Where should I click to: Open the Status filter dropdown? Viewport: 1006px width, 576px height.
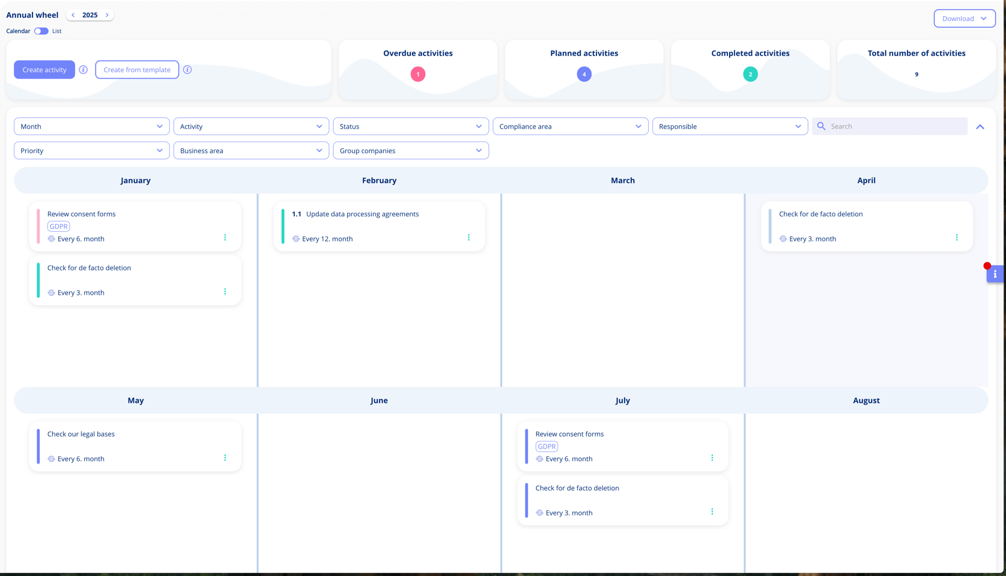click(411, 126)
